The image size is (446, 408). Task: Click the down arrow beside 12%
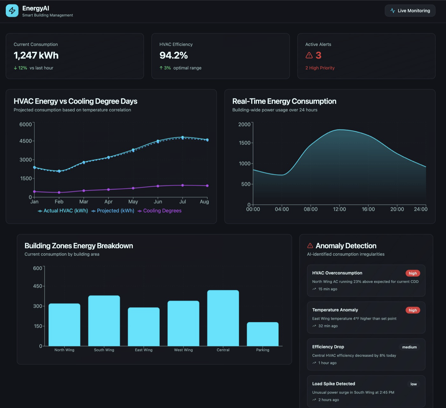coord(15,68)
